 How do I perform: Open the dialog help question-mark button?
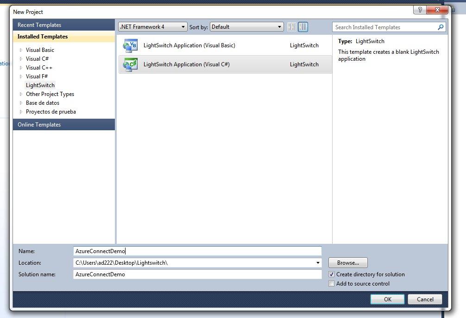point(420,10)
